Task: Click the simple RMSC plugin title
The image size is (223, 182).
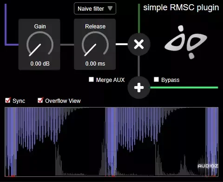Action: coord(181,7)
